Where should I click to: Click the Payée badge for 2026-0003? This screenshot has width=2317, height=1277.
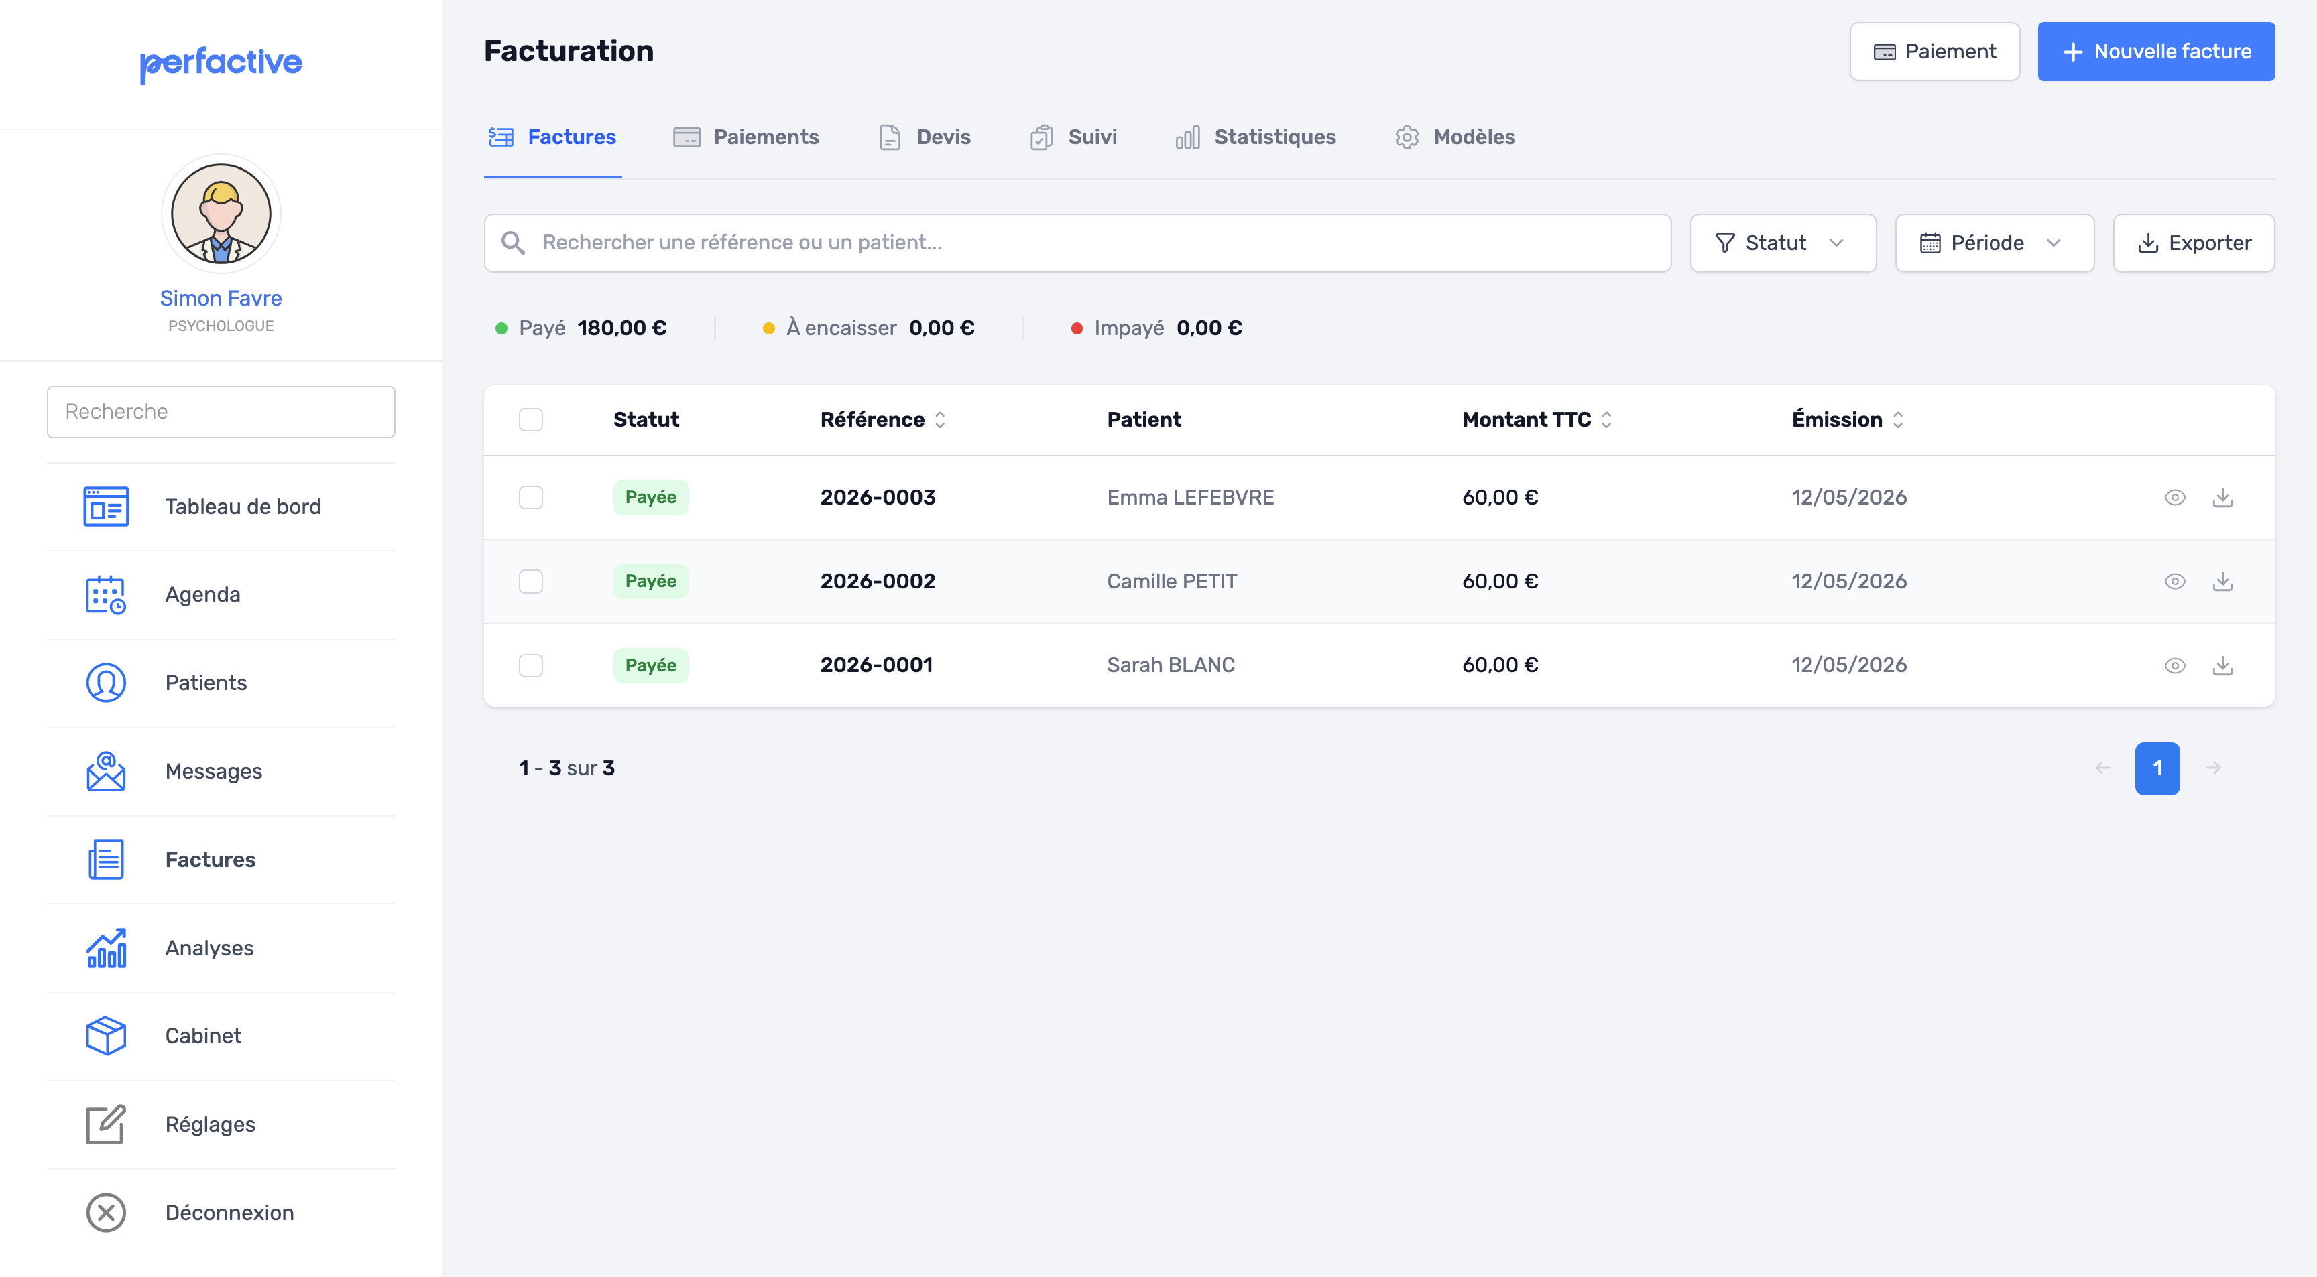pyautogui.click(x=650, y=497)
